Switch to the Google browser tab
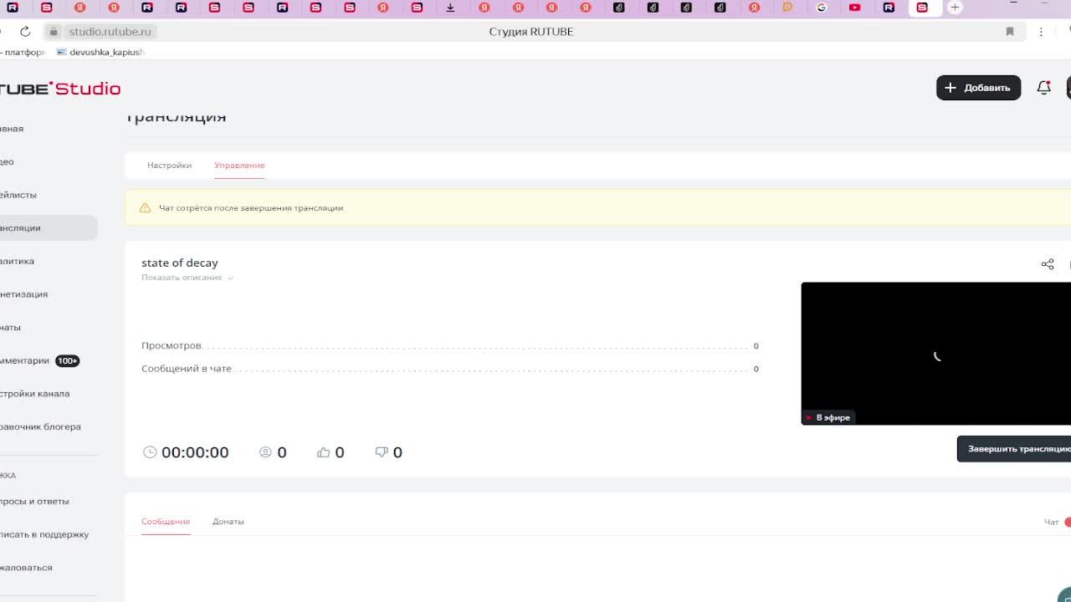The image size is (1071, 602). [822, 8]
